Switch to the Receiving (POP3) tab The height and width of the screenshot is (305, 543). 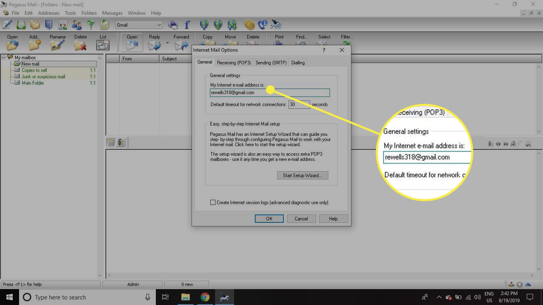click(234, 63)
